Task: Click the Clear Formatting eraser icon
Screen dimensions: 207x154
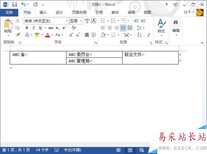Action: [x=74, y=28]
